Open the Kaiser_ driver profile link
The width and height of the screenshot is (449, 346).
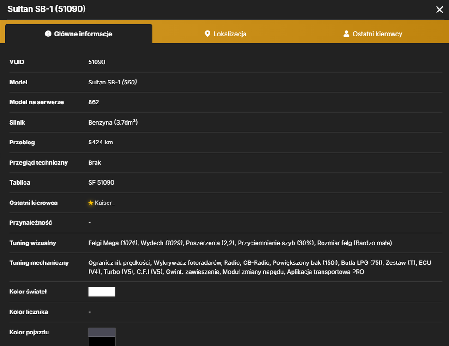(105, 203)
